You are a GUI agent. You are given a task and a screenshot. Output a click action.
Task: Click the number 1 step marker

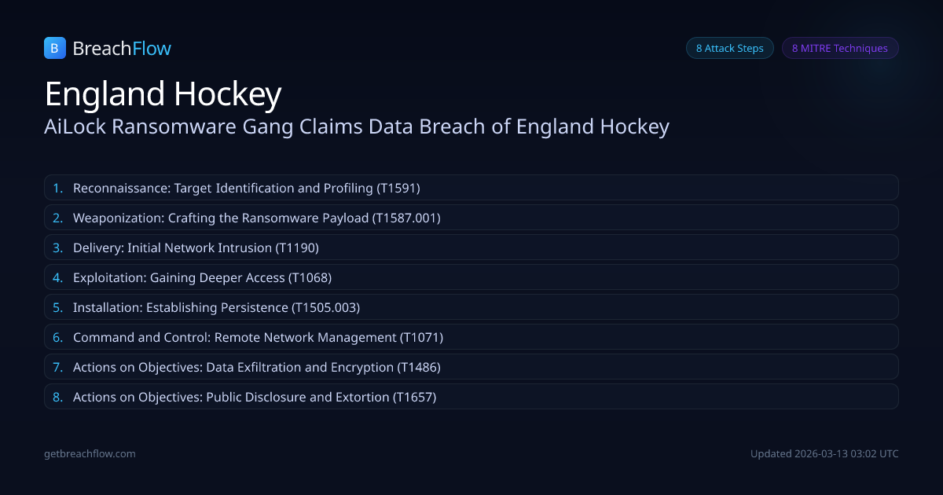click(x=57, y=188)
